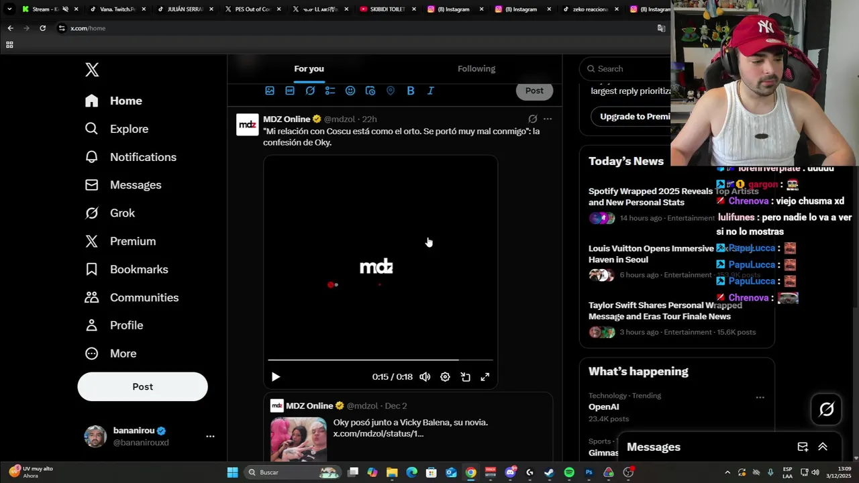Open bananirou account switcher dots
Screen dimensions: 859x483
tap(210, 436)
